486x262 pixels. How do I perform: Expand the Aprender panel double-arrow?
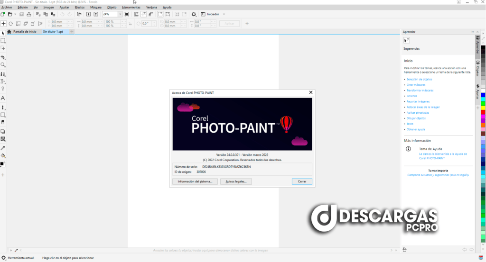(x=473, y=32)
